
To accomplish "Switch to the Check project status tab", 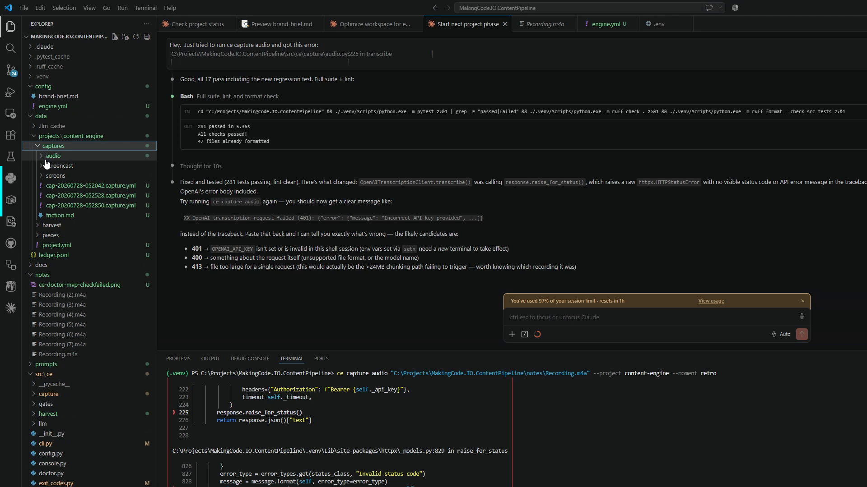I will pos(197,24).
